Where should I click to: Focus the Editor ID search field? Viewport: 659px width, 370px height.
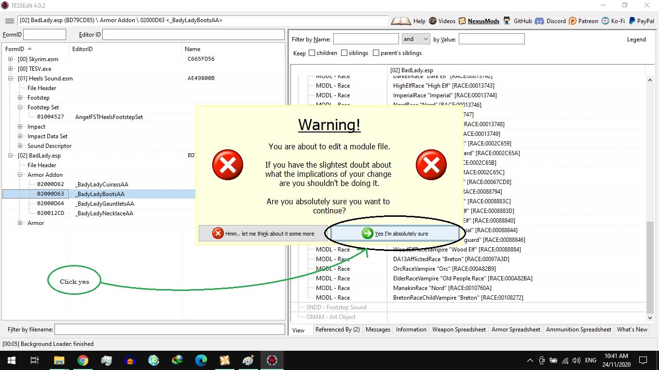coord(193,34)
